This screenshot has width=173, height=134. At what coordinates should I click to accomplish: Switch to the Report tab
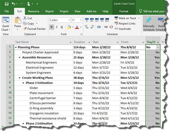pos(49,11)
